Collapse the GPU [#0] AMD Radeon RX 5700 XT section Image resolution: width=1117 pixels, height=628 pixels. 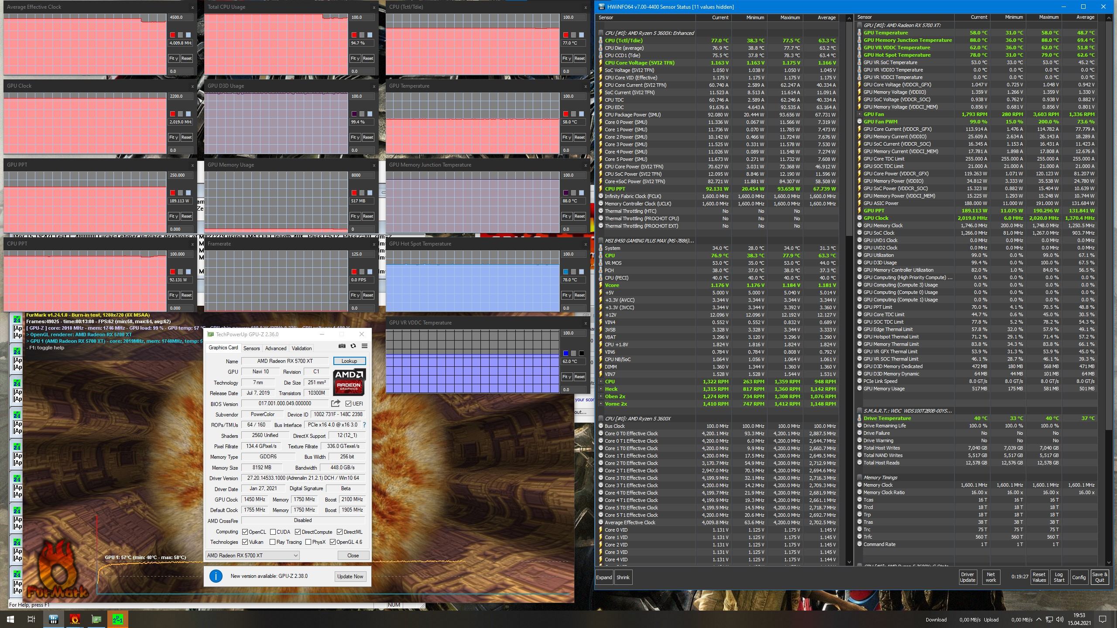(860, 25)
